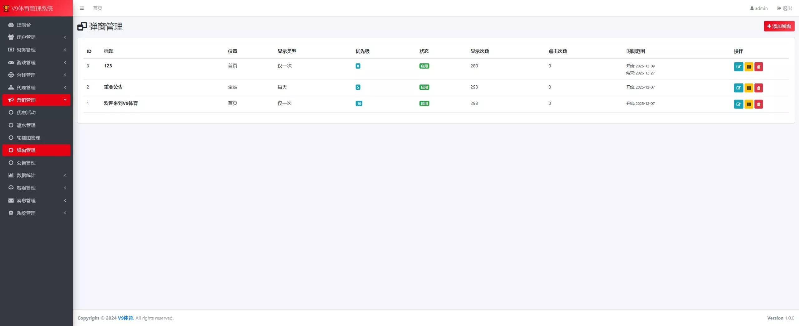Delete the 欢迎来到V9体育 popup
The image size is (799, 326).
(758, 104)
